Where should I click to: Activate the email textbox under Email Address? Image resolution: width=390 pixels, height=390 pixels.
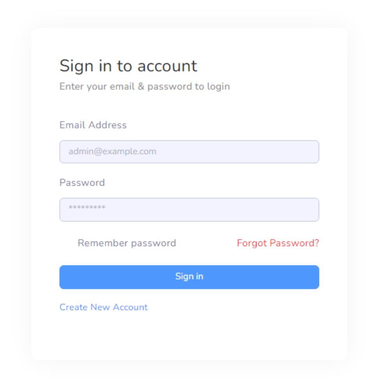click(x=189, y=152)
